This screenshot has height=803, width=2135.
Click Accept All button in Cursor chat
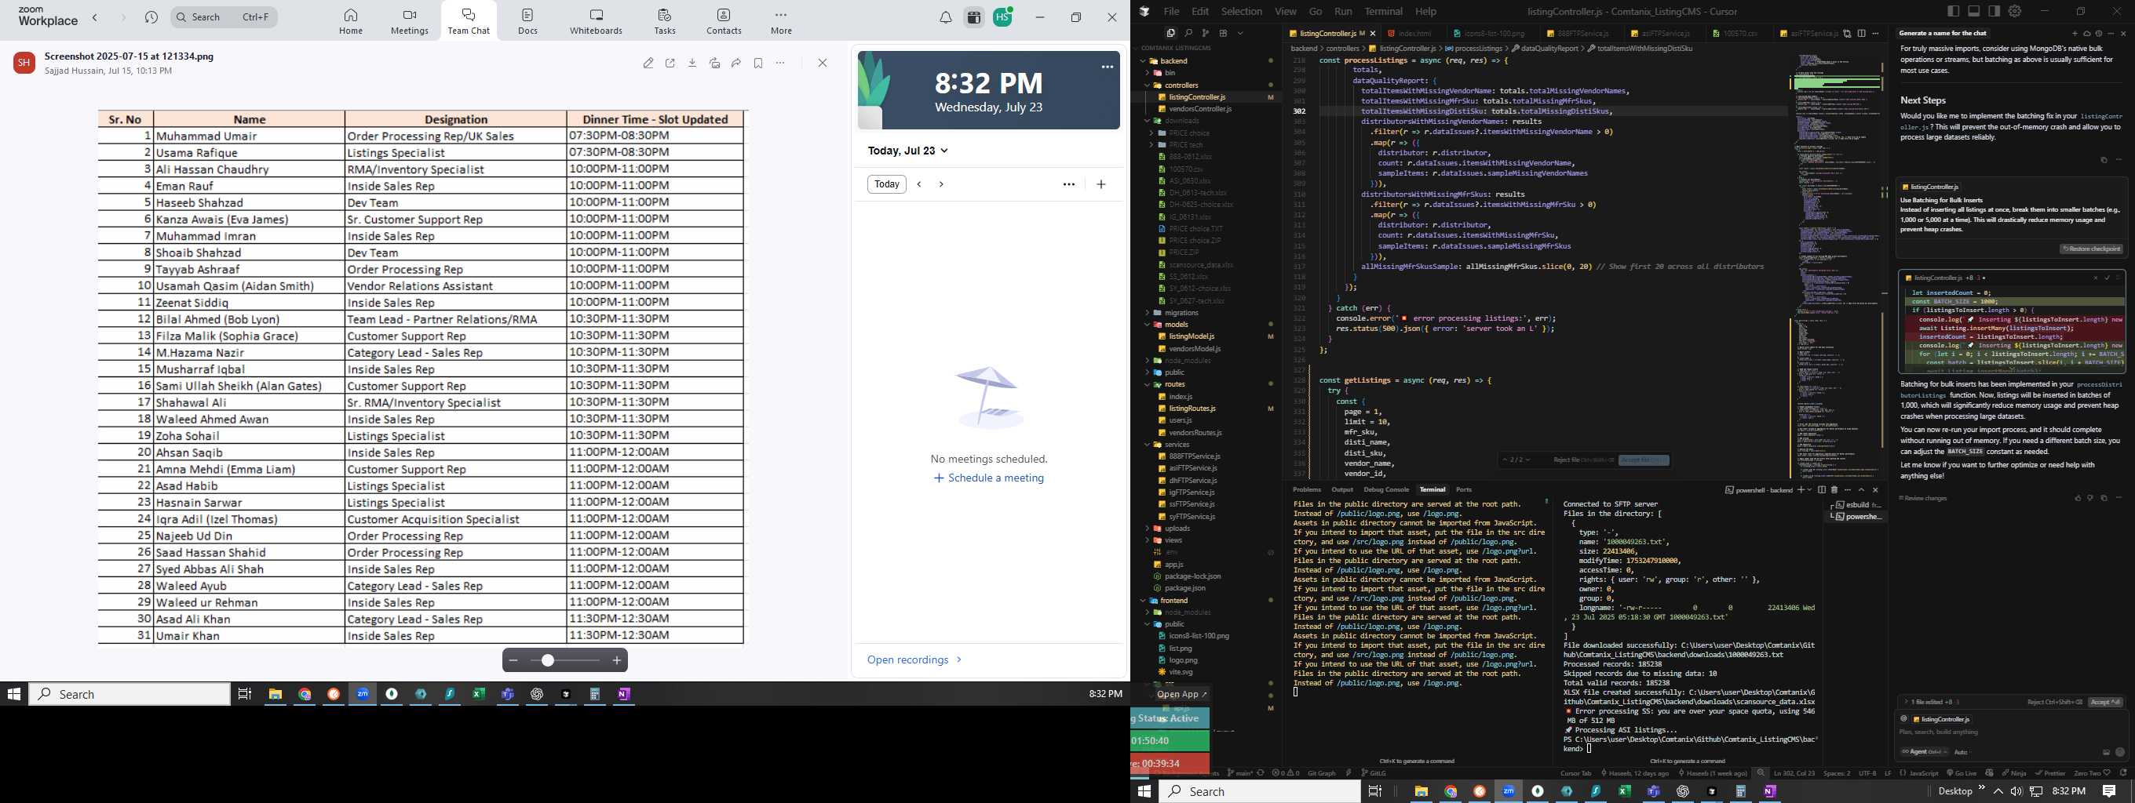2105,702
